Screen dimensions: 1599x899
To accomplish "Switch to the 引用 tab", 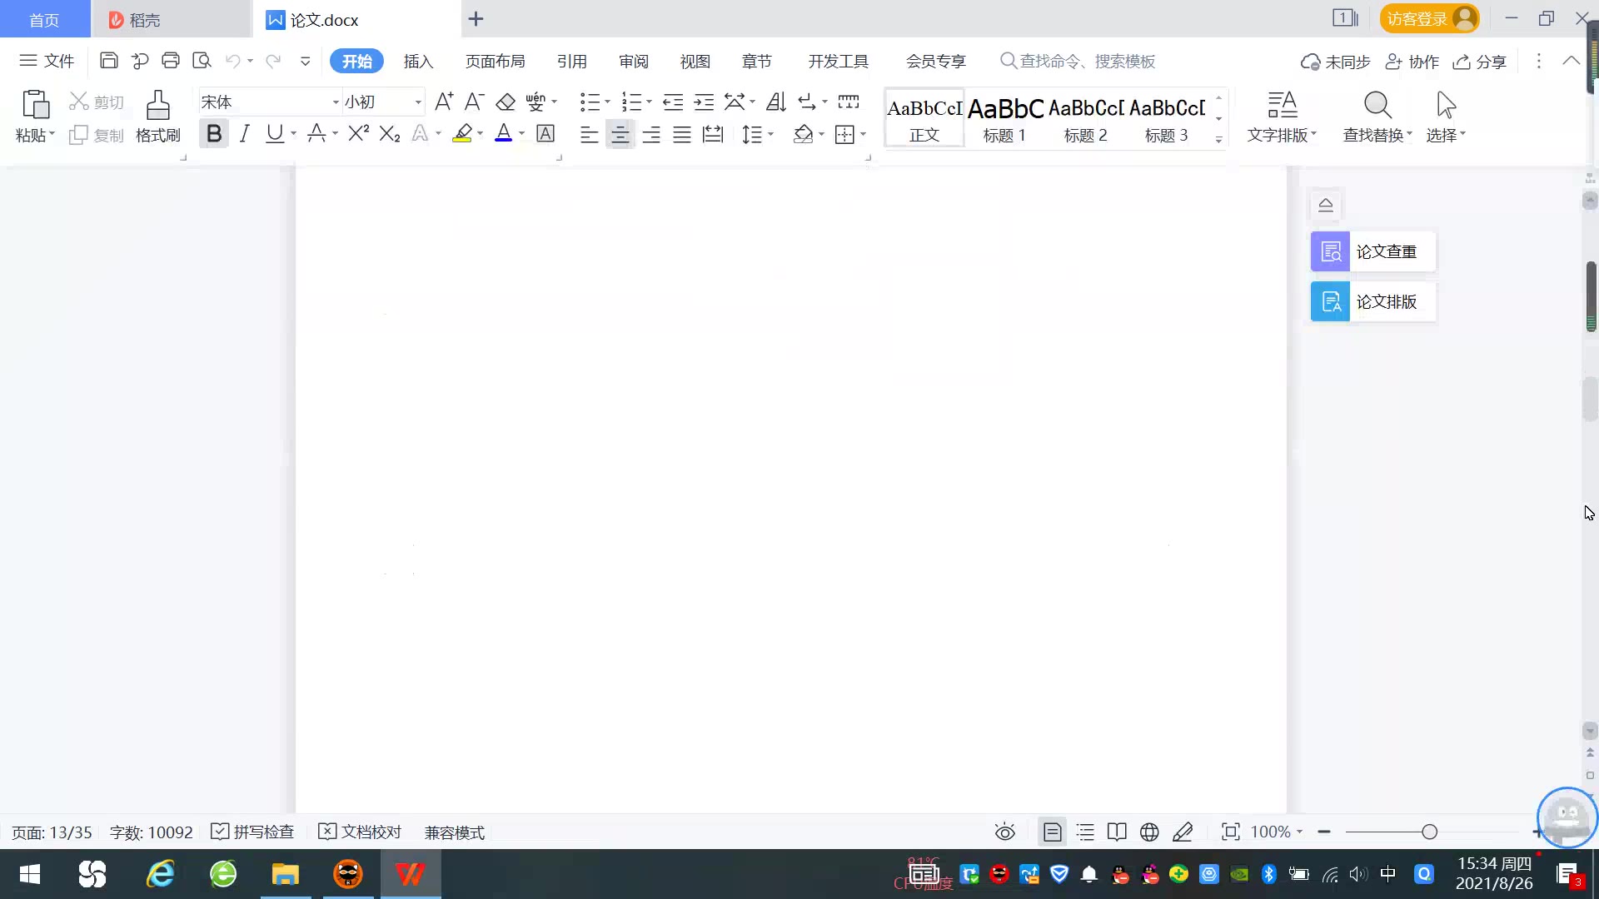I will coord(571,61).
